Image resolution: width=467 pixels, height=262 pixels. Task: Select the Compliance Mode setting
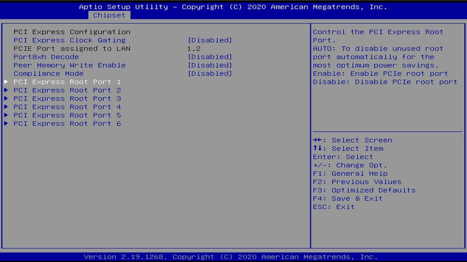pos(49,73)
